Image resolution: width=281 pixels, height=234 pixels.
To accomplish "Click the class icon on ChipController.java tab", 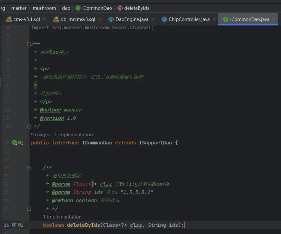I will [164, 19].
